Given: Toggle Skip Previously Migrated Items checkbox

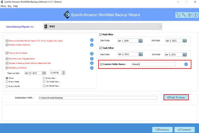Looking at the screenshot, I should [7, 59].
